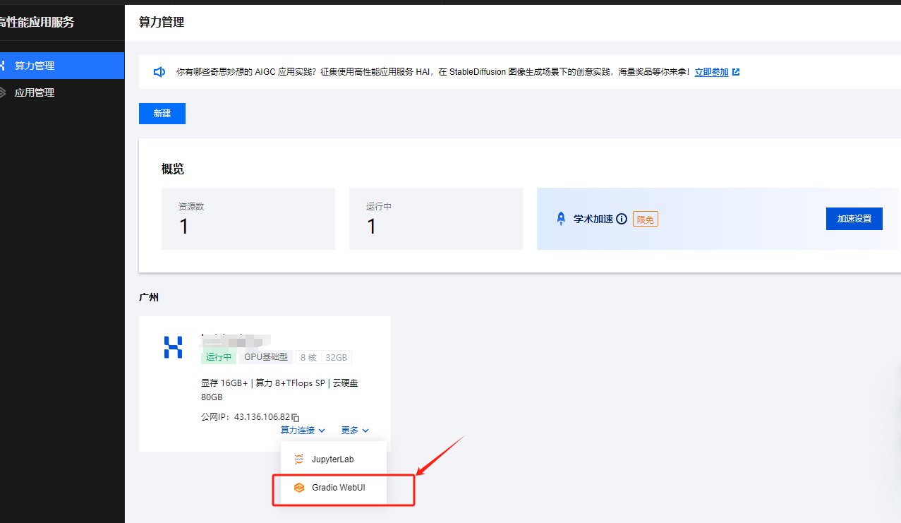901x523 pixels.
Task: Click the 概览 heading
Action: [173, 169]
